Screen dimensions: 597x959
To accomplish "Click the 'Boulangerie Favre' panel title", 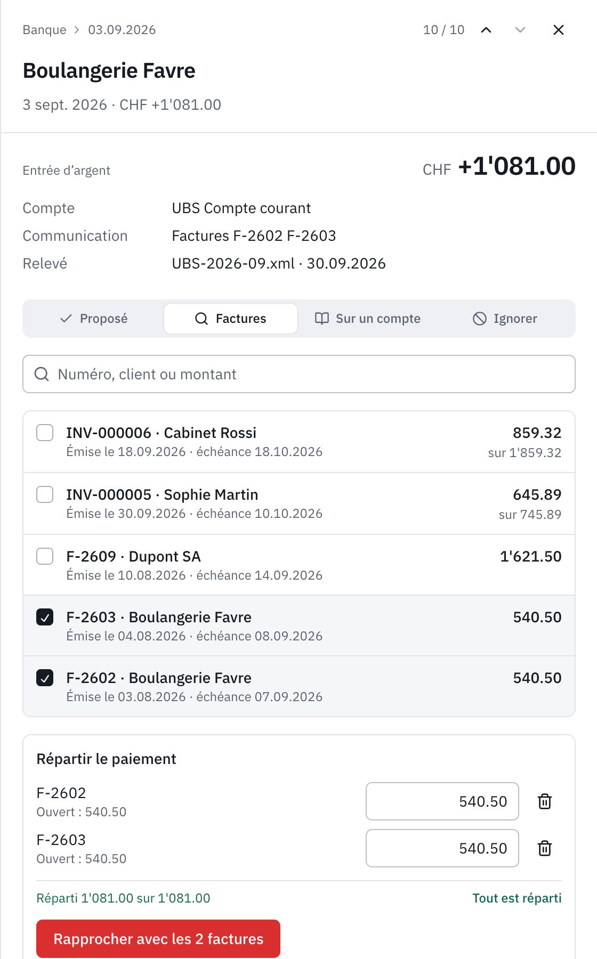I will (x=109, y=70).
